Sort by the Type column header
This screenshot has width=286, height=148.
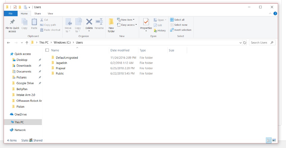pos(143,50)
